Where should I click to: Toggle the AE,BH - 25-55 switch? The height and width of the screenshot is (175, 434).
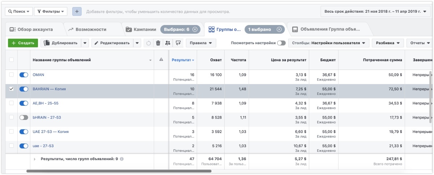point(24,103)
